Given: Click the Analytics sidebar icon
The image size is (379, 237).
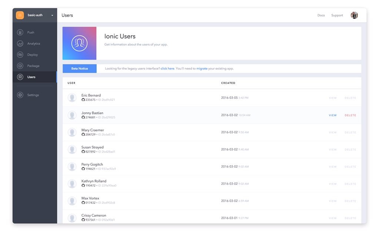Looking at the screenshot, I should (20, 44).
